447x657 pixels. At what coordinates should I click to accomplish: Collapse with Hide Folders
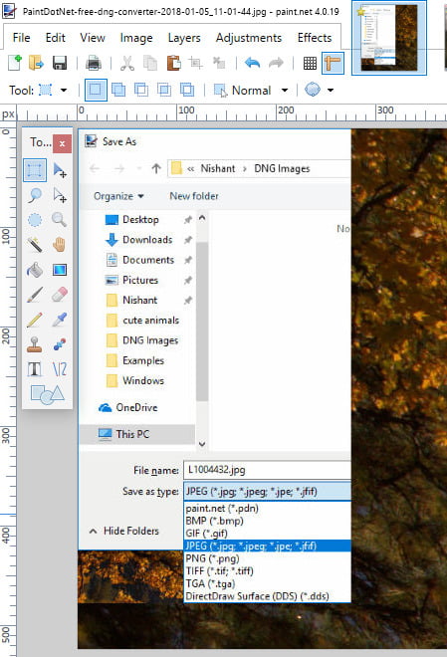[124, 531]
